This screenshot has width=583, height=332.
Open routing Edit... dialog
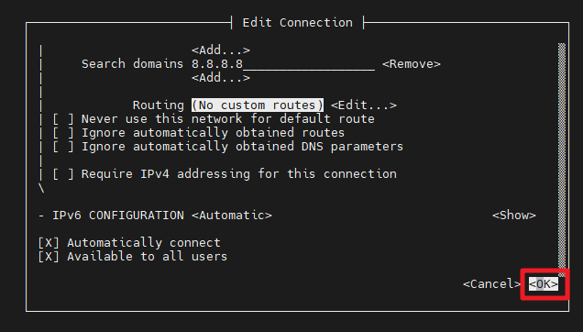click(364, 105)
